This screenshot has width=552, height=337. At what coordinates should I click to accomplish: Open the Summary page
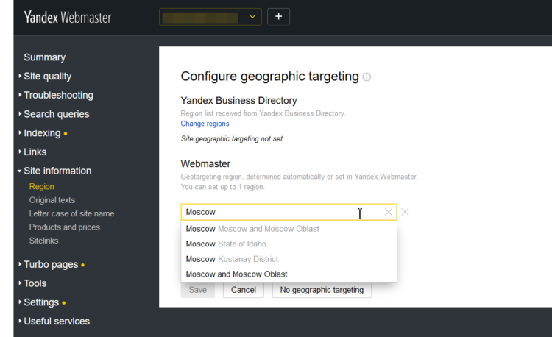44,57
